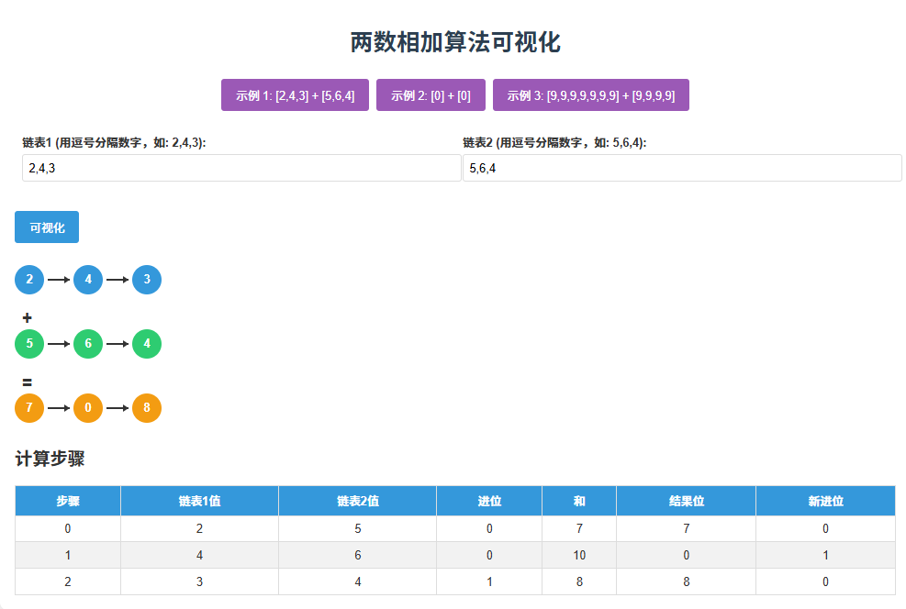Click orange result node 7

[x=29, y=407]
